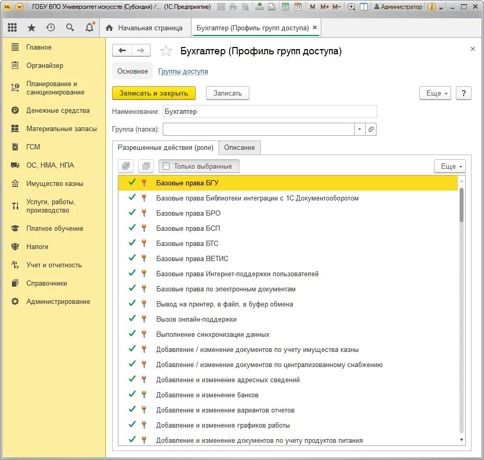This screenshot has height=460, width=484.
Task: Open the notifications bell
Action: pos(90,28)
